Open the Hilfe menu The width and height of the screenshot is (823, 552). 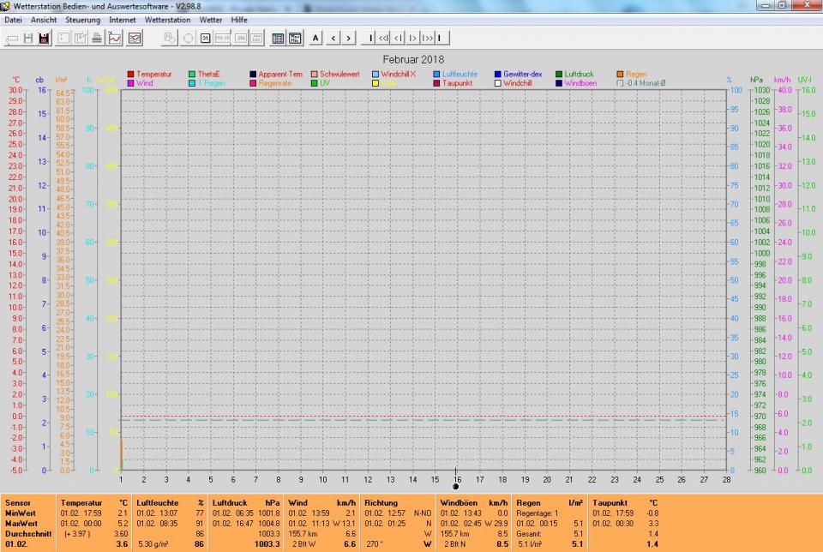click(241, 20)
